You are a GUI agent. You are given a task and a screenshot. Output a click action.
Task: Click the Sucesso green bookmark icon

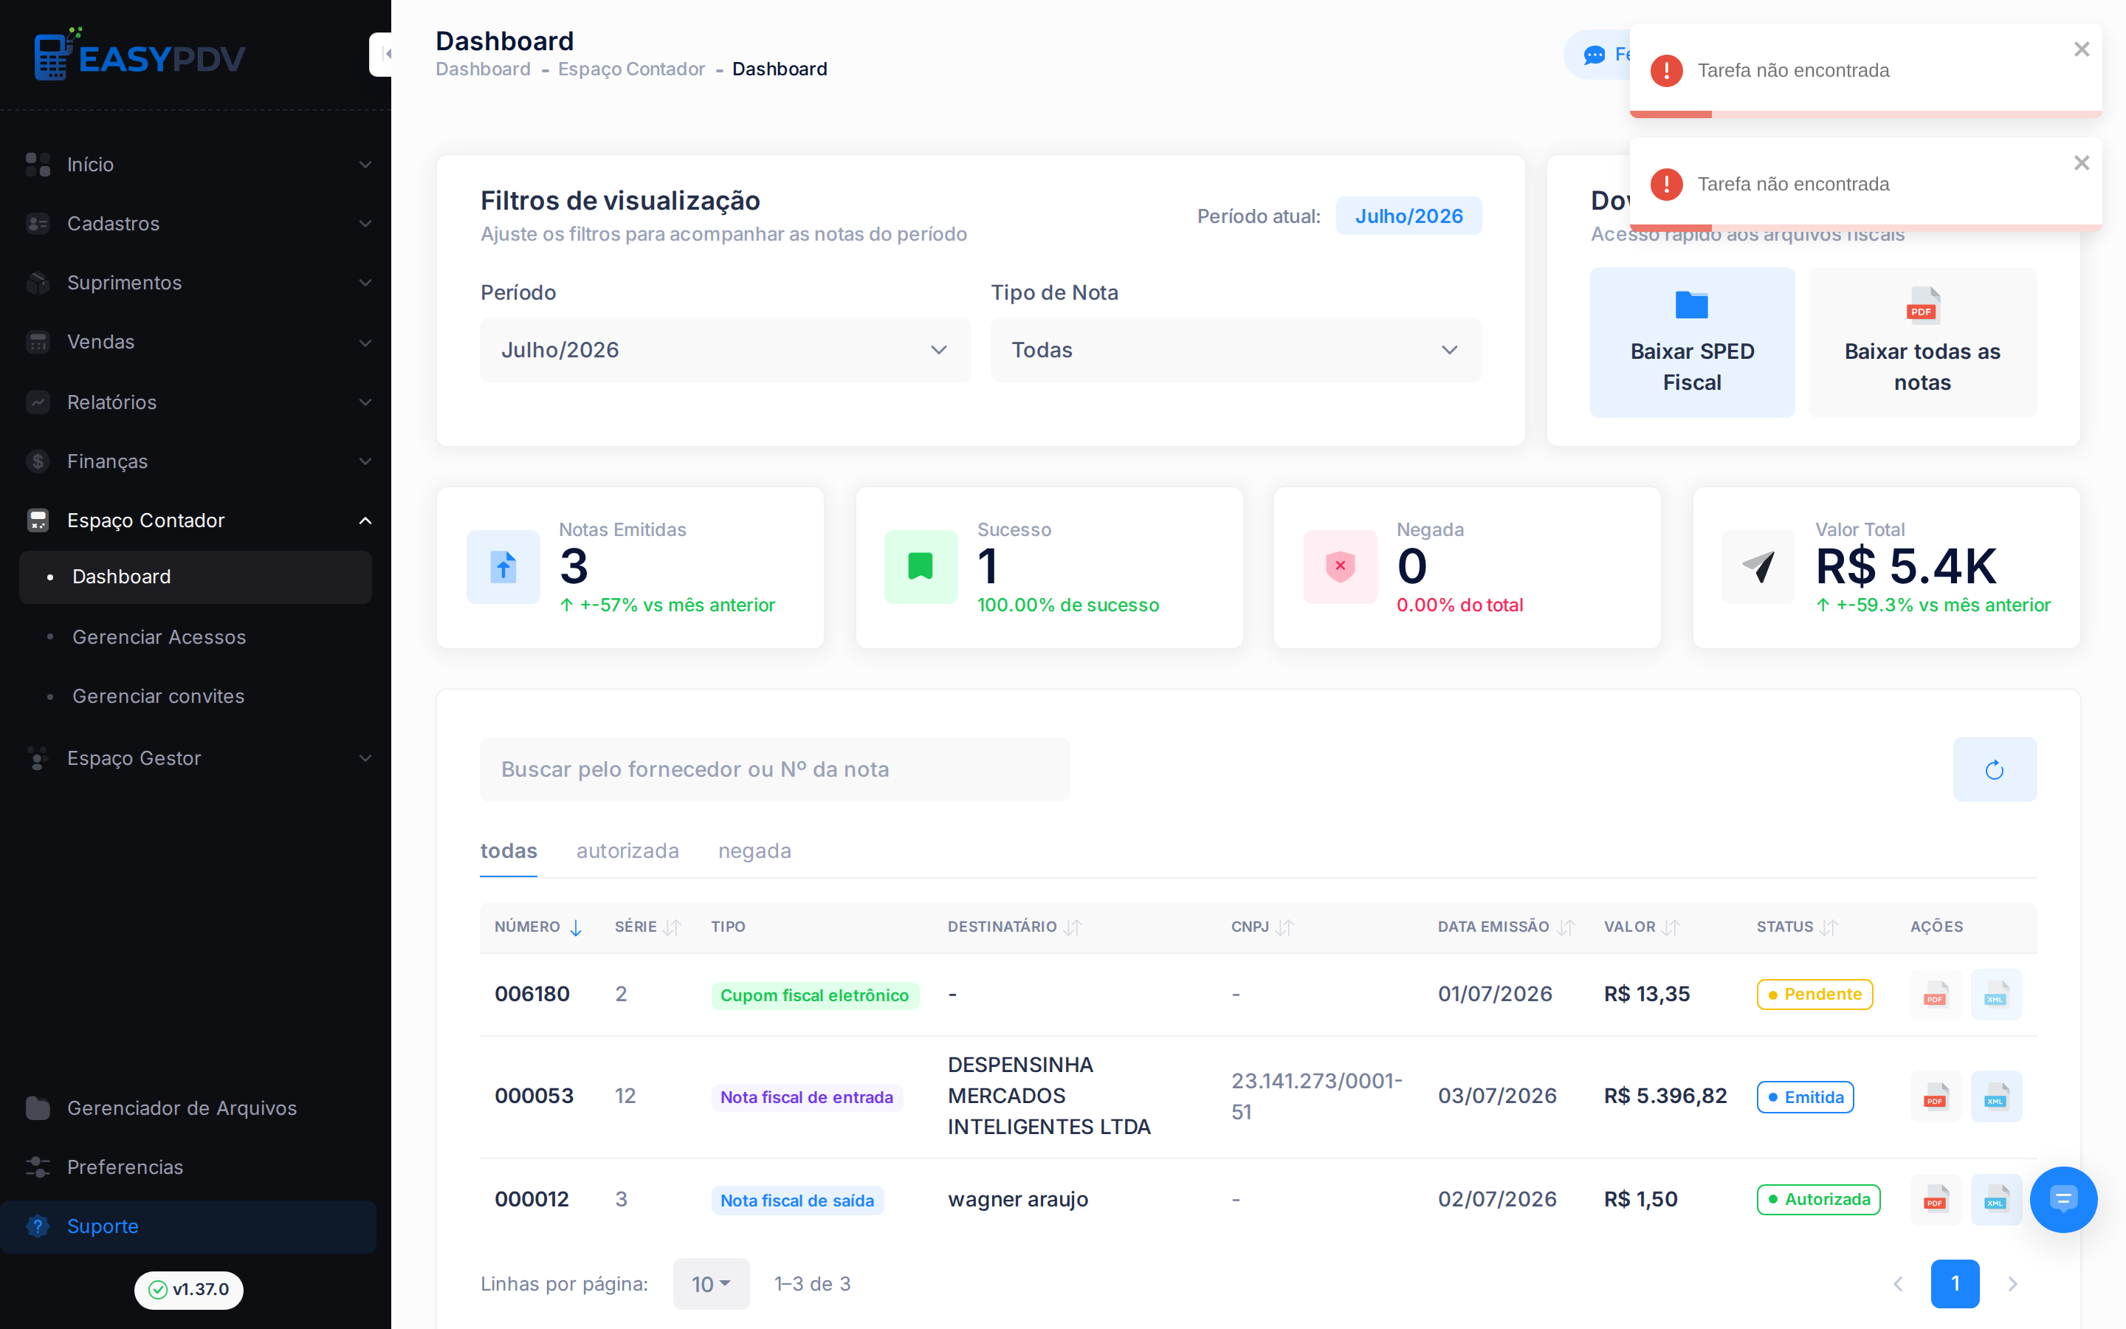point(921,567)
